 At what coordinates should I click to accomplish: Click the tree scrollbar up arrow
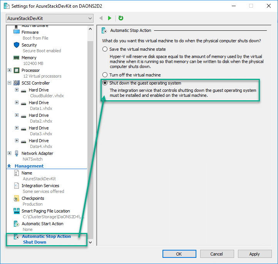90,29
